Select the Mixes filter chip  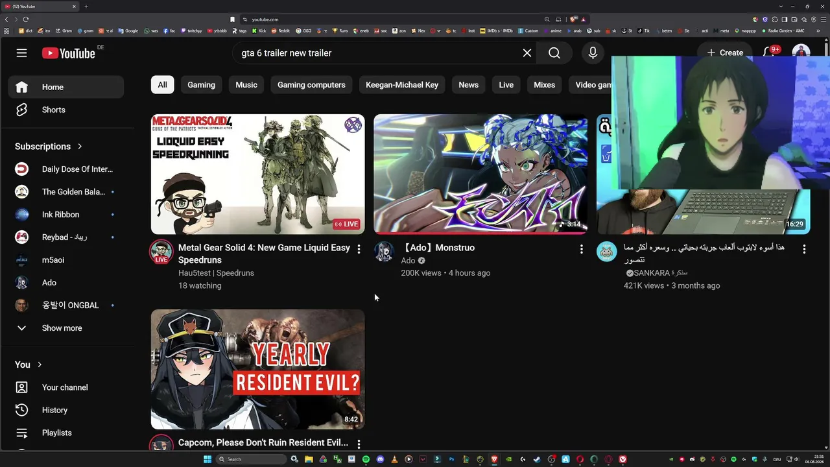tap(544, 85)
